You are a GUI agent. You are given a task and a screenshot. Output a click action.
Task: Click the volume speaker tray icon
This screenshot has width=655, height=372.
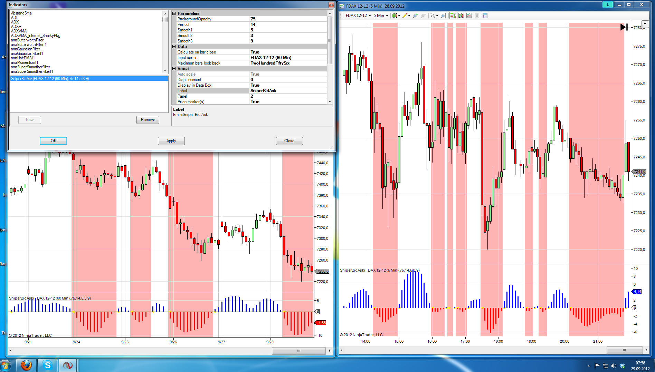pyautogui.click(x=614, y=366)
